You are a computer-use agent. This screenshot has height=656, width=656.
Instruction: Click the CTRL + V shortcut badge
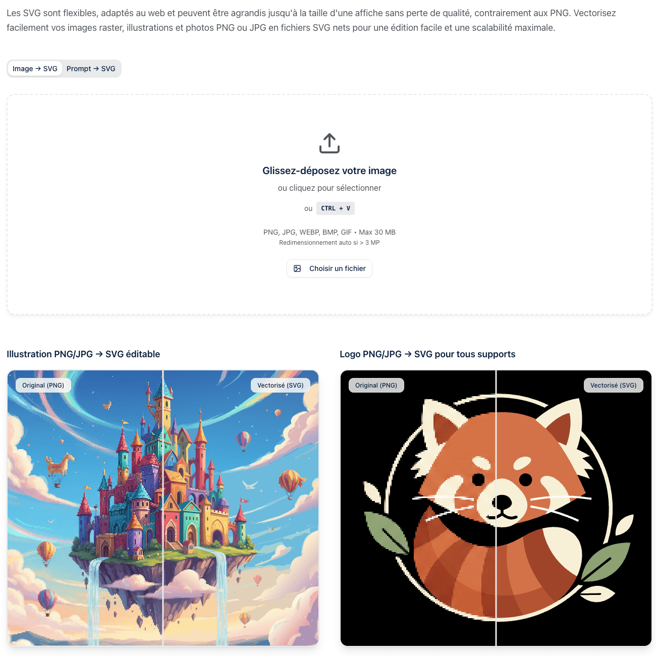336,208
